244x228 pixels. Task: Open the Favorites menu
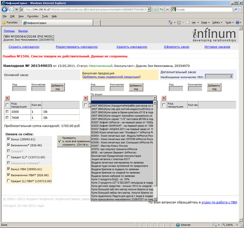(x=33, y=16)
